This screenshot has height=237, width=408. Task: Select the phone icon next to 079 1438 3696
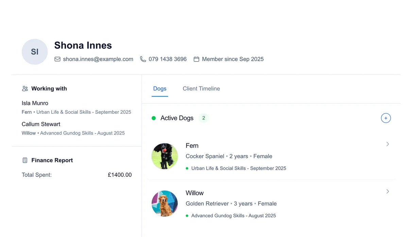pyautogui.click(x=143, y=59)
